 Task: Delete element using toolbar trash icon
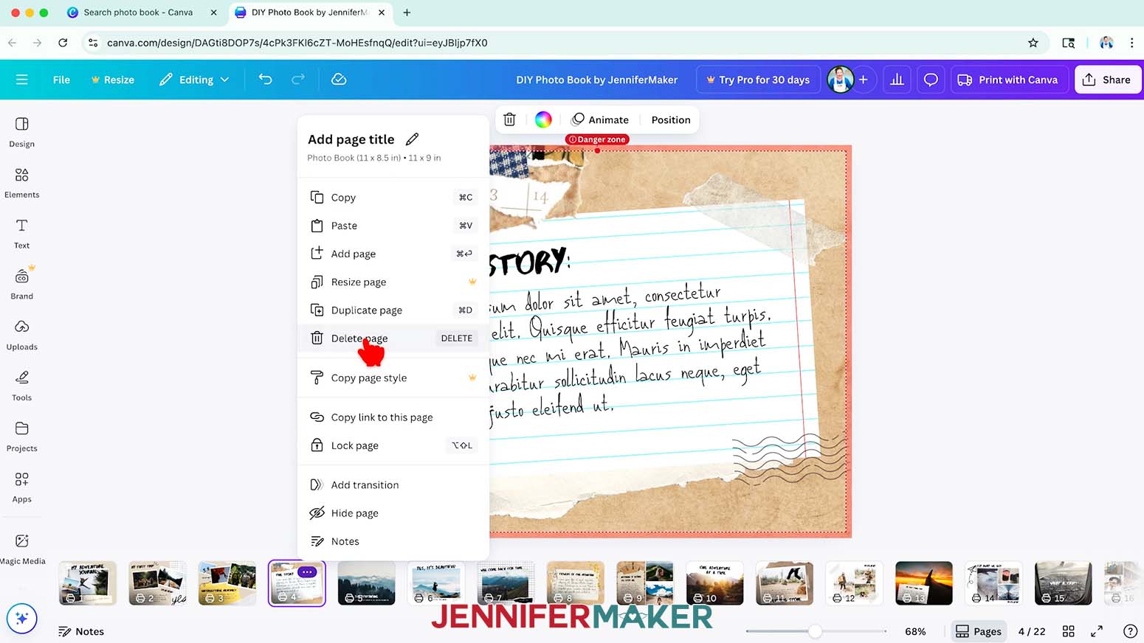pyautogui.click(x=509, y=119)
